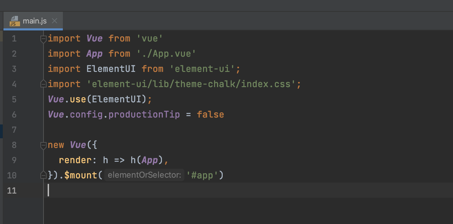The width and height of the screenshot is (453, 224).
Task: Click the App identifier in the line 2 import
Action: [95, 54]
